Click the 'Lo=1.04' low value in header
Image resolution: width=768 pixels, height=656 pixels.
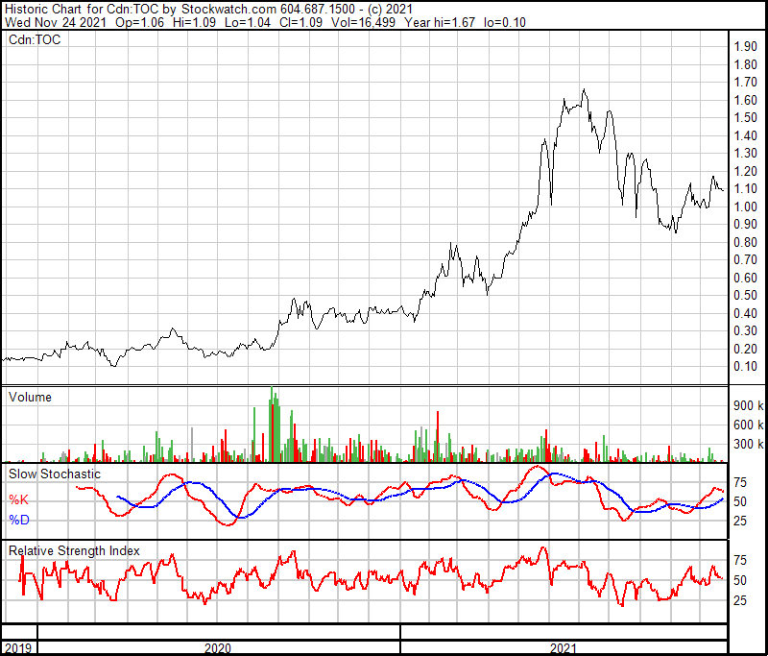coord(248,22)
